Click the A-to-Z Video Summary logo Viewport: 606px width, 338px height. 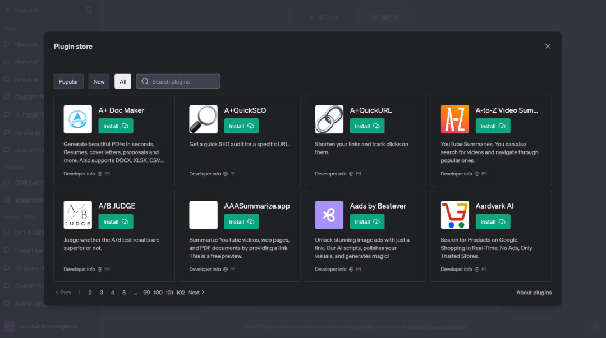[x=454, y=119]
